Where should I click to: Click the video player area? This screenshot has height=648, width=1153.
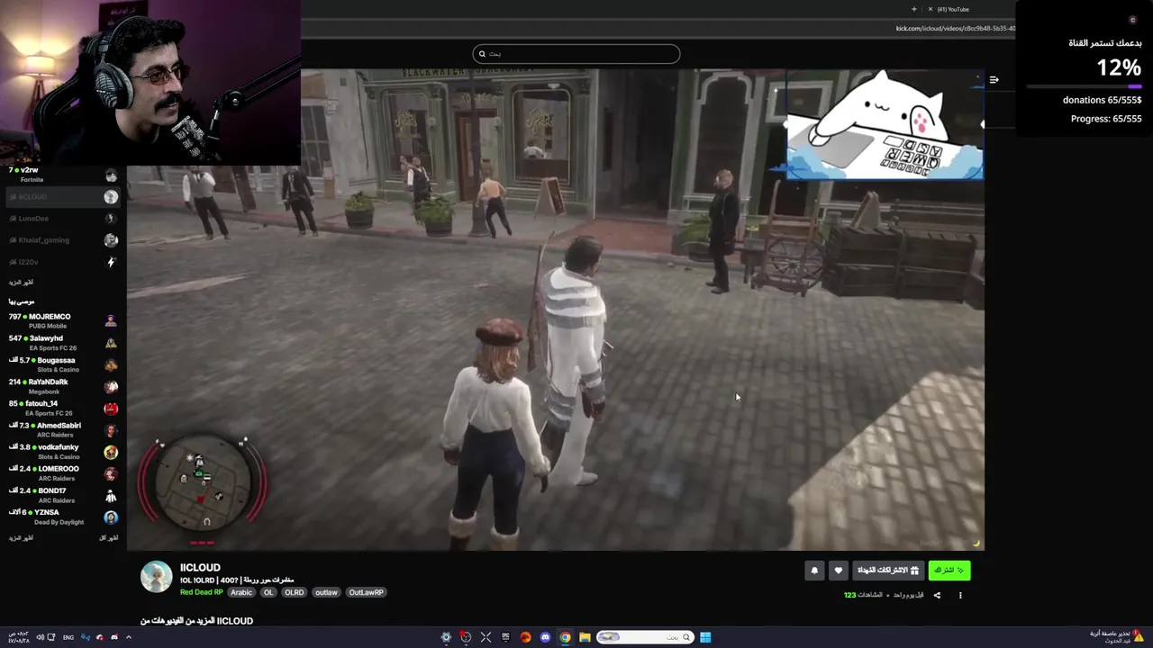(x=555, y=309)
